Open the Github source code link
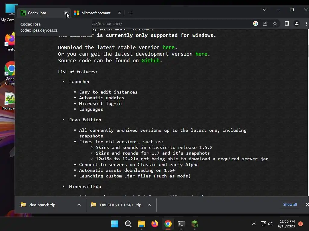The image size is (309, 231). (151, 61)
